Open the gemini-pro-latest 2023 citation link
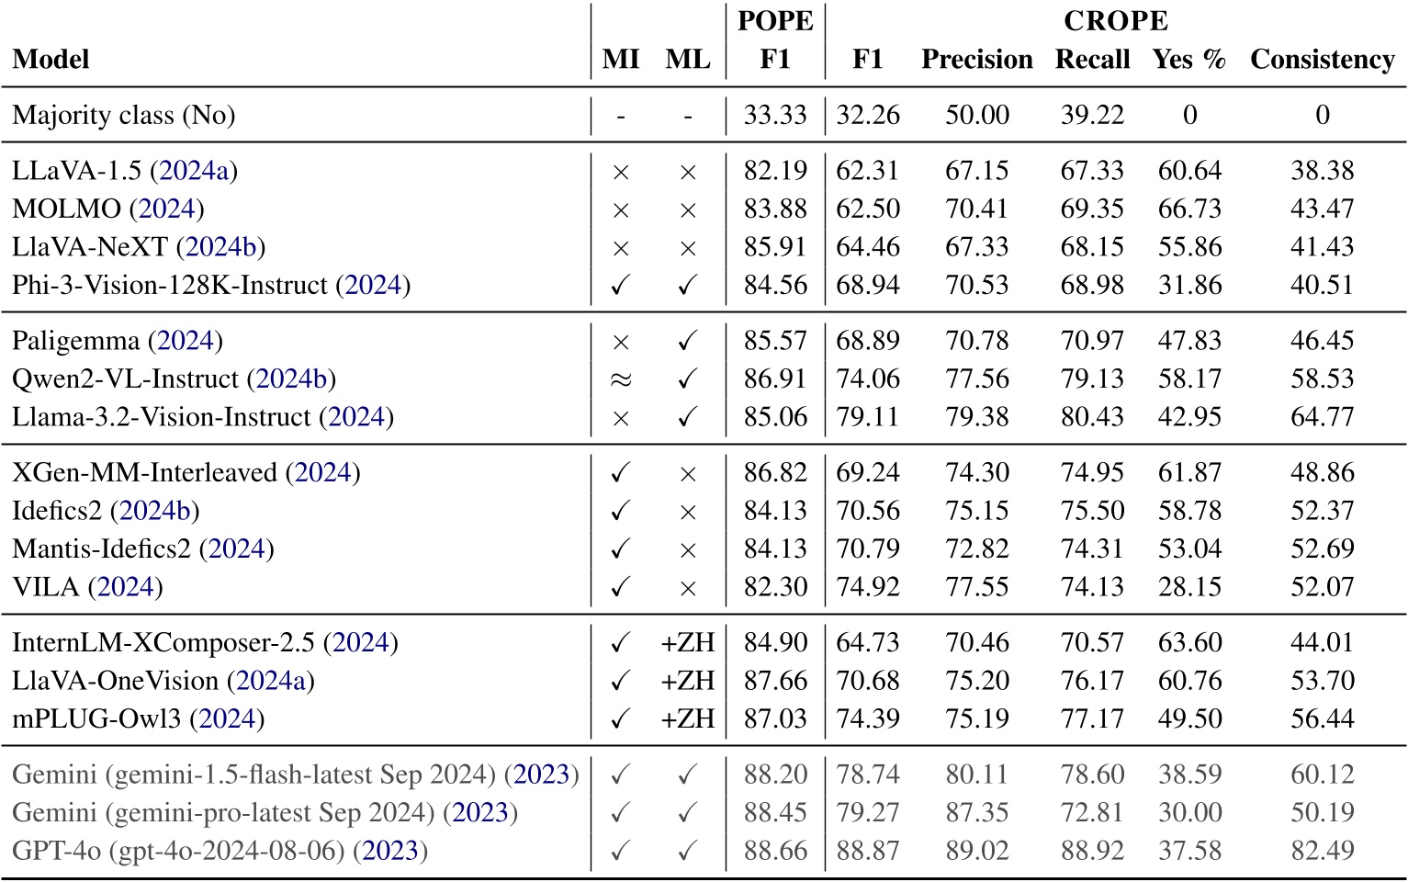This screenshot has width=1408, height=882. [479, 813]
